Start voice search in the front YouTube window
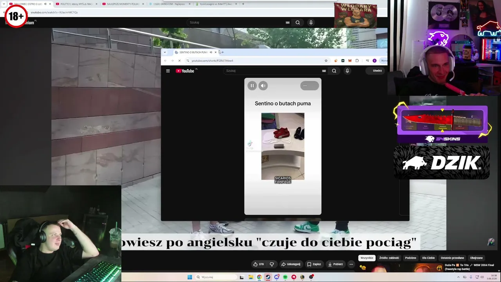The height and width of the screenshot is (282, 501). pyautogui.click(x=347, y=71)
